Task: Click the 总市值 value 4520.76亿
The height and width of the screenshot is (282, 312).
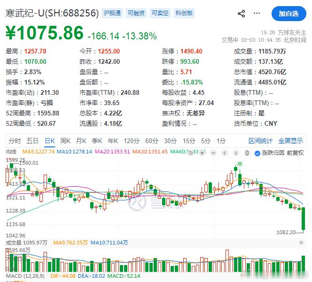Action: [x=272, y=72]
